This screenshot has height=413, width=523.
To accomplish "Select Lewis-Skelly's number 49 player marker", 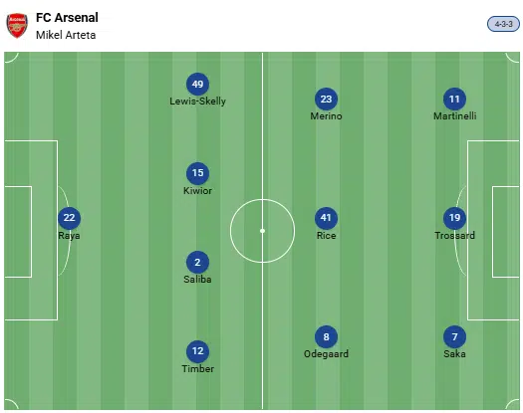I will pyautogui.click(x=197, y=84).
